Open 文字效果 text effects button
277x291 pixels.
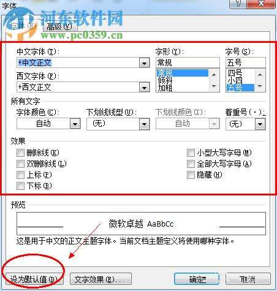(x=101, y=279)
